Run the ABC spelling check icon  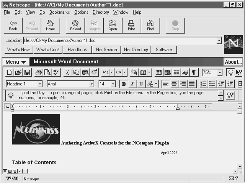[x=56, y=72]
